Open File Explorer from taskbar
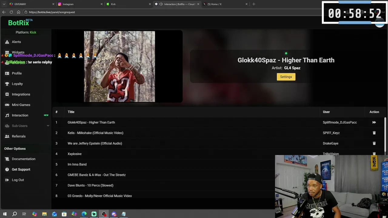The image size is (388, 218). coord(44,214)
